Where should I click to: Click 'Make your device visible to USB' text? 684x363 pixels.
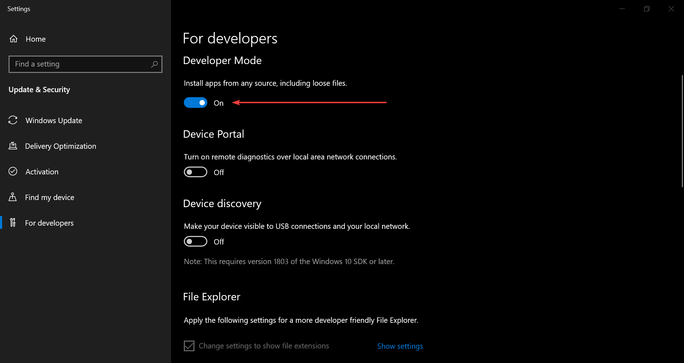click(x=297, y=226)
